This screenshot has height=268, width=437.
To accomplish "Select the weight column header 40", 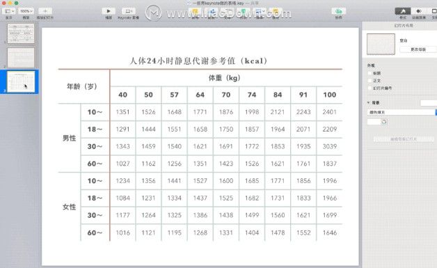I will coord(123,95).
